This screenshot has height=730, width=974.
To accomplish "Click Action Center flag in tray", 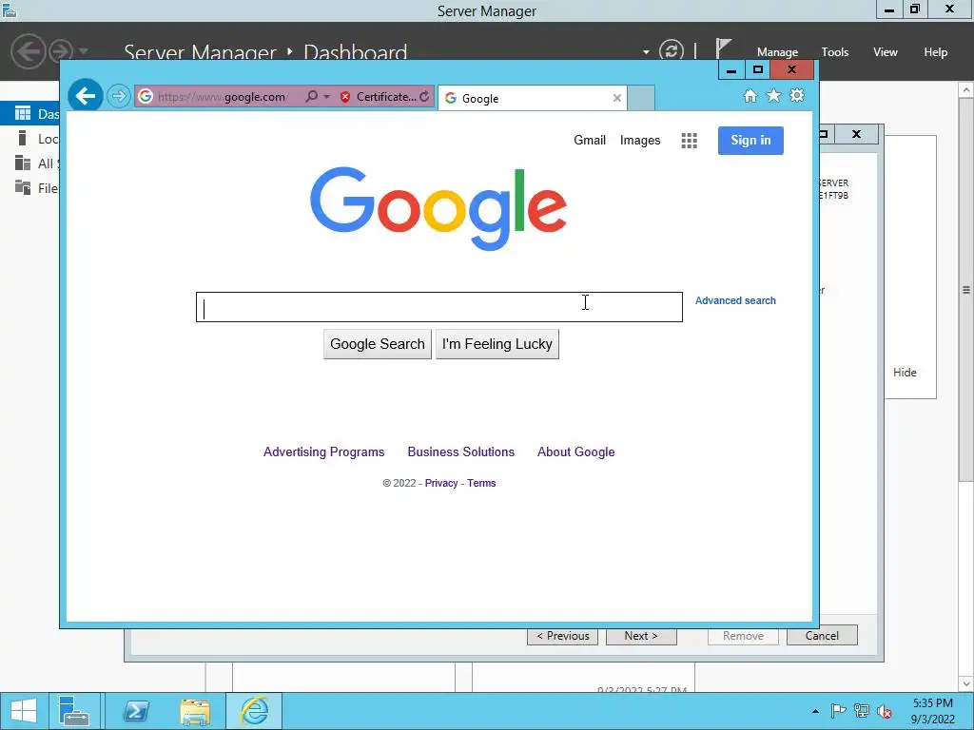I will tap(838, 711).
